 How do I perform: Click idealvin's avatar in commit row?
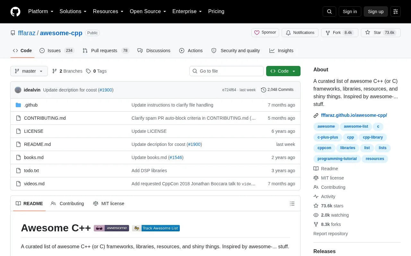click(x=18, y=90)
